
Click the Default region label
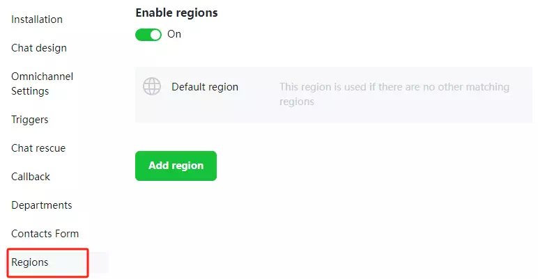tap(205, 87)
